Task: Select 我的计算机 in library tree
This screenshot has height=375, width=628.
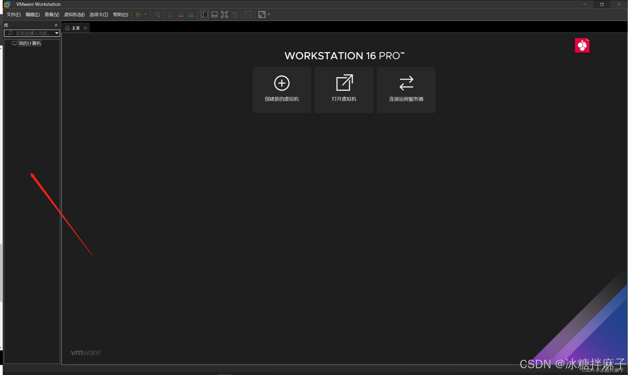Action: click(x=30, y=43)
